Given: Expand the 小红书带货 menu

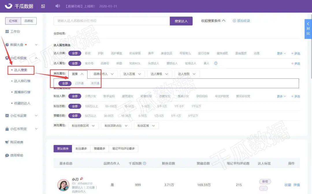Looking at the screenshot, I should pyautogui.click(x=36, y=129).
